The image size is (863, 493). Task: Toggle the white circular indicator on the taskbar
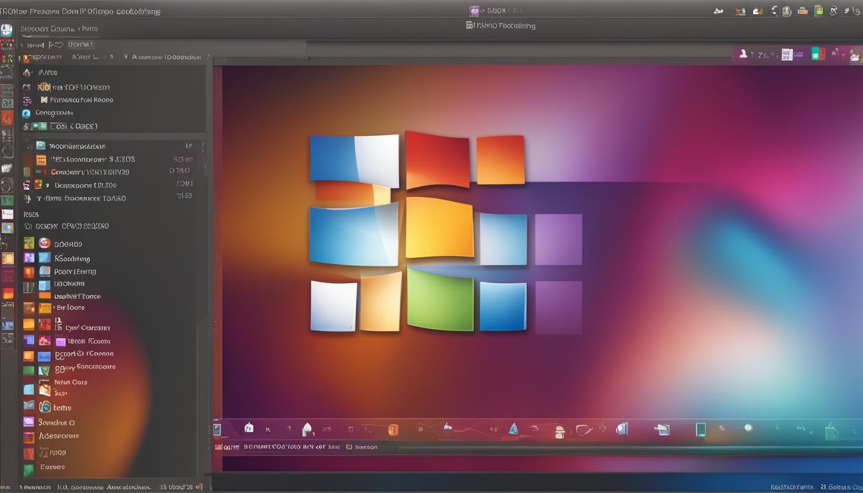pyautogui.click(x=747, y=428)
